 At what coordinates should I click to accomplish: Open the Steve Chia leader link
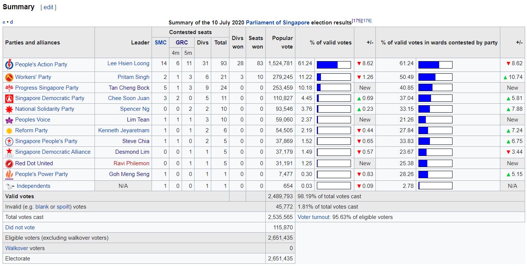click(x=136, y=142)
